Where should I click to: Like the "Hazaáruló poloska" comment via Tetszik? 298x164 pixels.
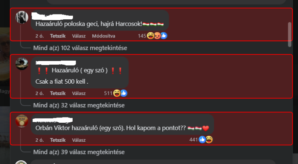point(58,36)
